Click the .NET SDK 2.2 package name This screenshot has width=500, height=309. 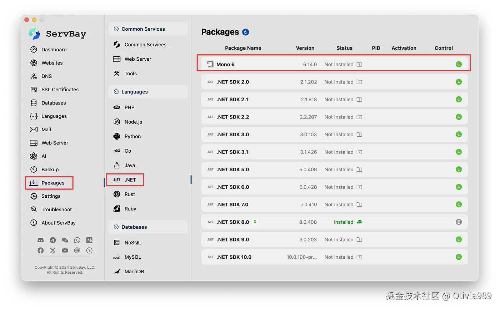click(x=233, y=117)
